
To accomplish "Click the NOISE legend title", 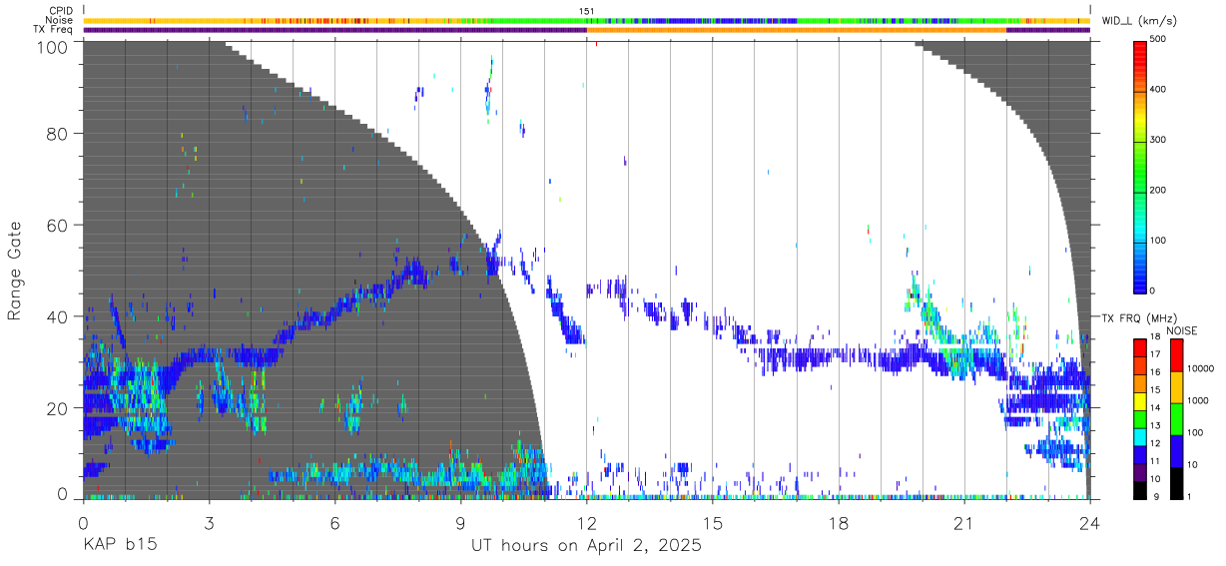I will [1182, 330].
